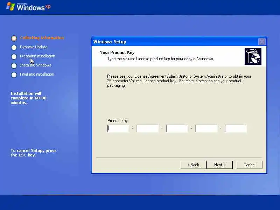
Task: Focus the fourth product key field
Action: (206, 128)
